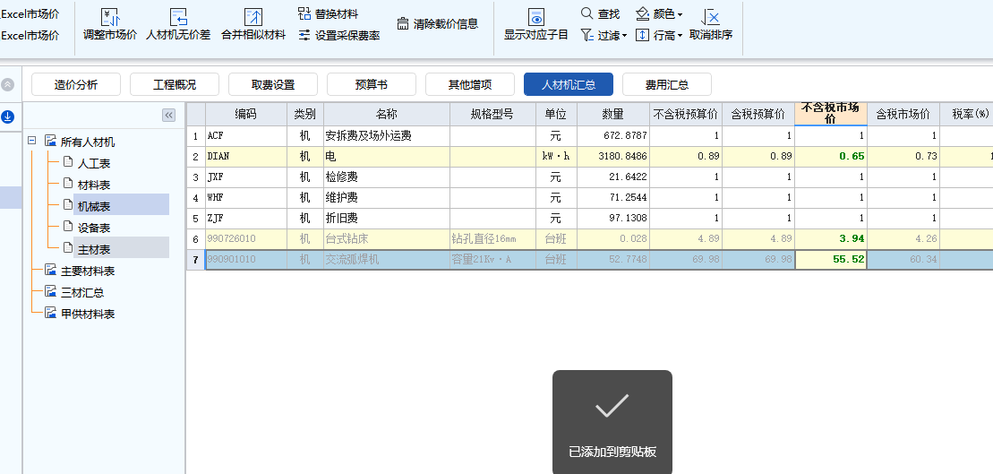Select 主材表 in the tree
993x474 pixels.
[x=94, y=250]
